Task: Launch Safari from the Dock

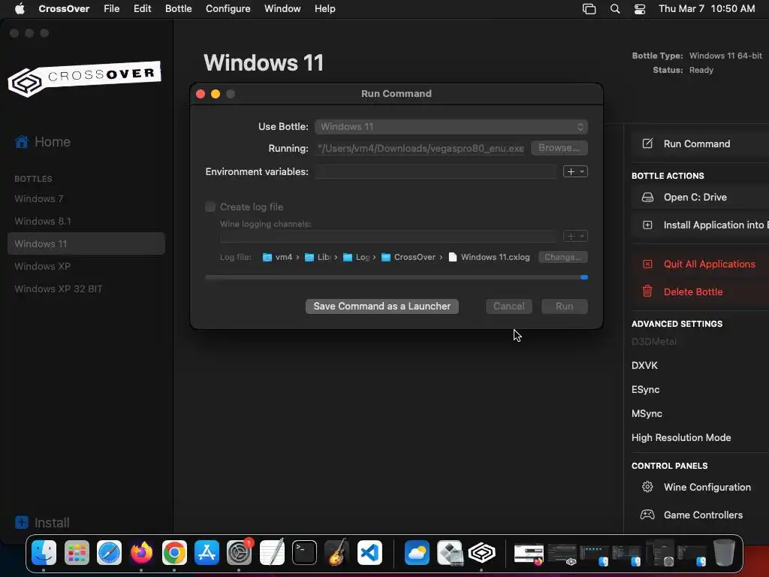Action: click(109, 553)
